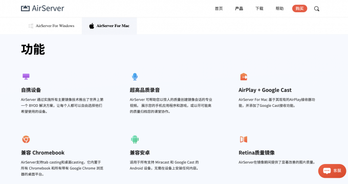Select AirServer For Mac tab
Viewport: 348px width, 184px height.
click(x=110, y=26)
